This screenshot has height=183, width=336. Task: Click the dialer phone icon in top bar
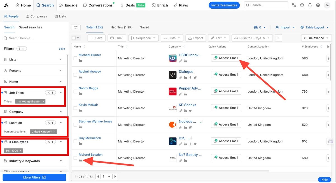pyautogui.click(x=294, y=5)
